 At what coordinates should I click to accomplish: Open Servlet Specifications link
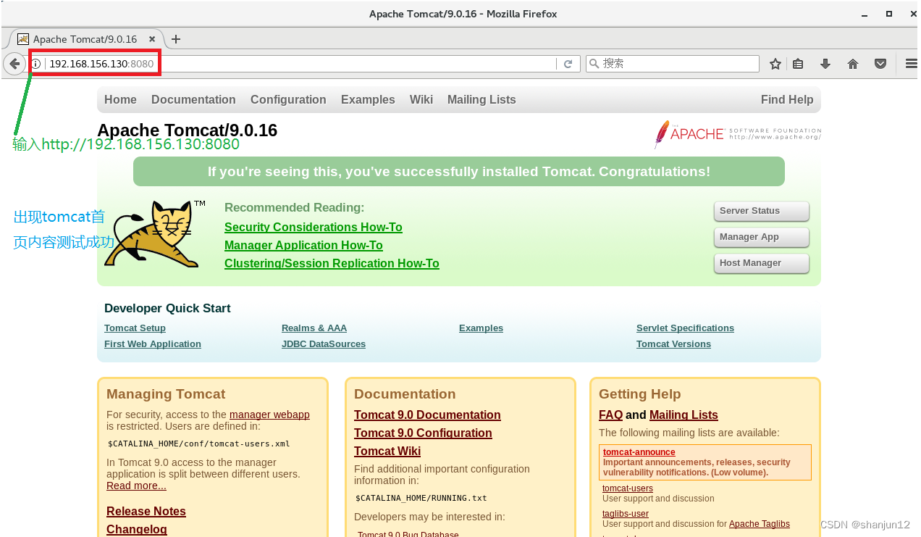685,328
